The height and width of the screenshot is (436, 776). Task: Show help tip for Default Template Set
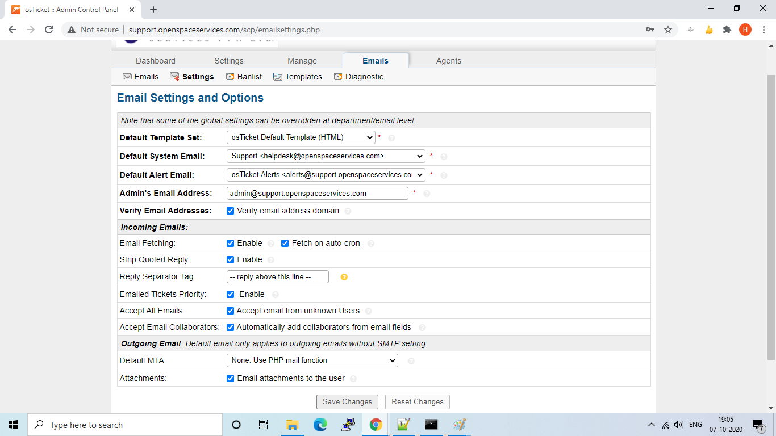(x=391, y=137)
